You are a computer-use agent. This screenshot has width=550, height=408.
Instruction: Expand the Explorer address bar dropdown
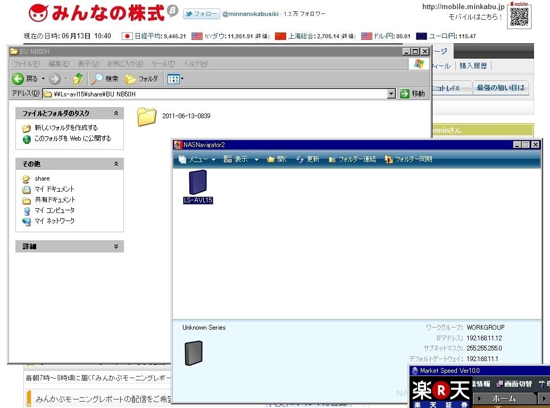(391, 94)
